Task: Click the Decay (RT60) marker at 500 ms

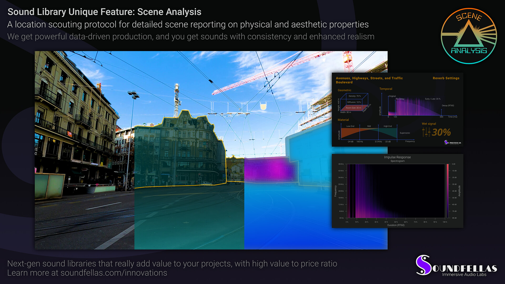Action: [441, 112]
